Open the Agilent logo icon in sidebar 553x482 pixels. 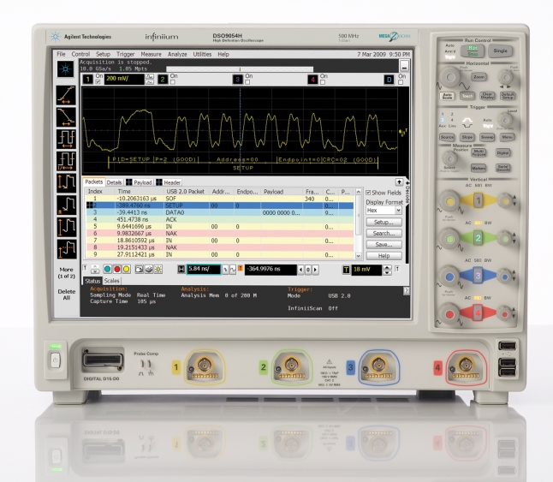click(x=66, y=68)
